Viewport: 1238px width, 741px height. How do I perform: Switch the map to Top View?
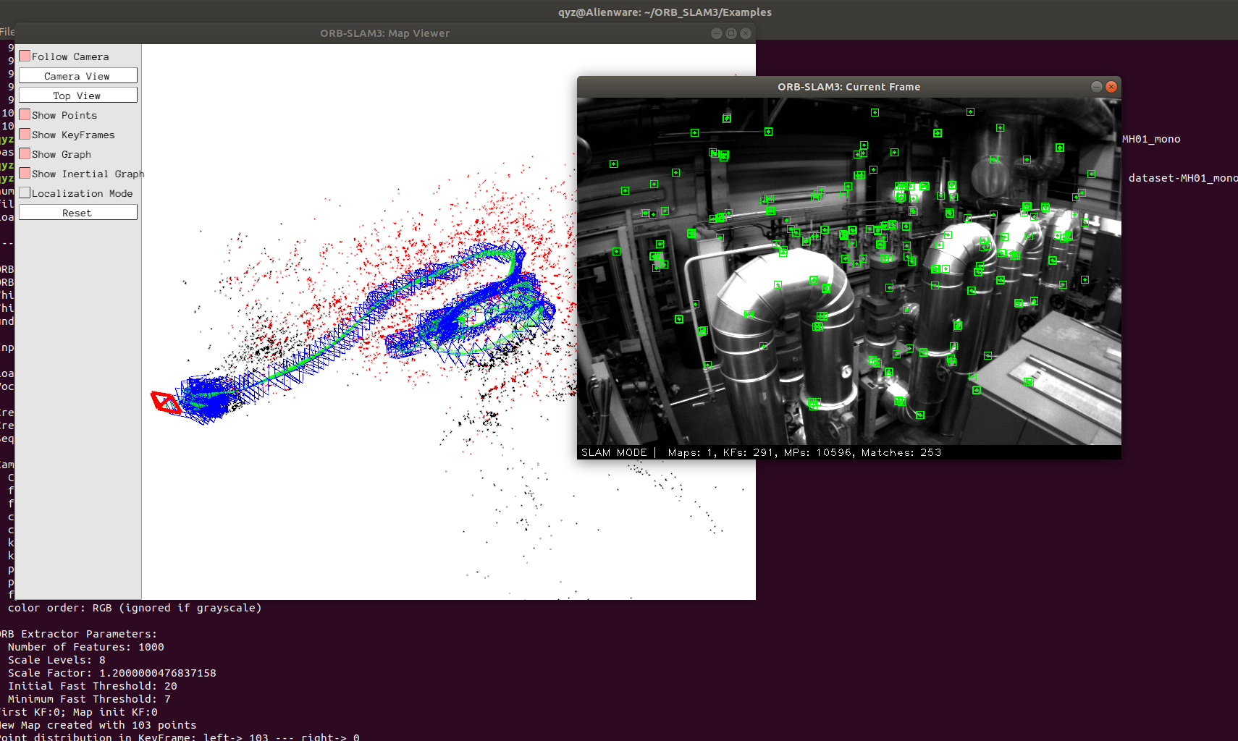point(77,95)
